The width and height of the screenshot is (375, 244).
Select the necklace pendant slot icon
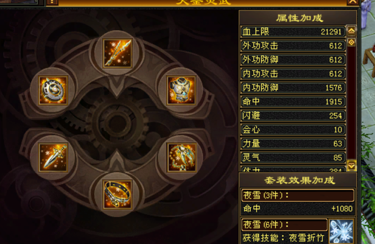click(x=182, y=157)
